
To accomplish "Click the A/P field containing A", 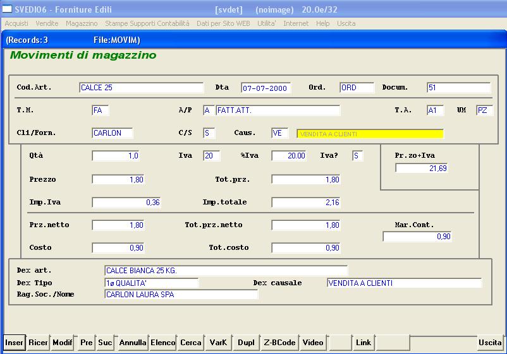I will point(209,110).
